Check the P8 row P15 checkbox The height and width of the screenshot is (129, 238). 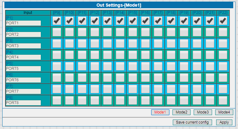[x=133, y=101]
